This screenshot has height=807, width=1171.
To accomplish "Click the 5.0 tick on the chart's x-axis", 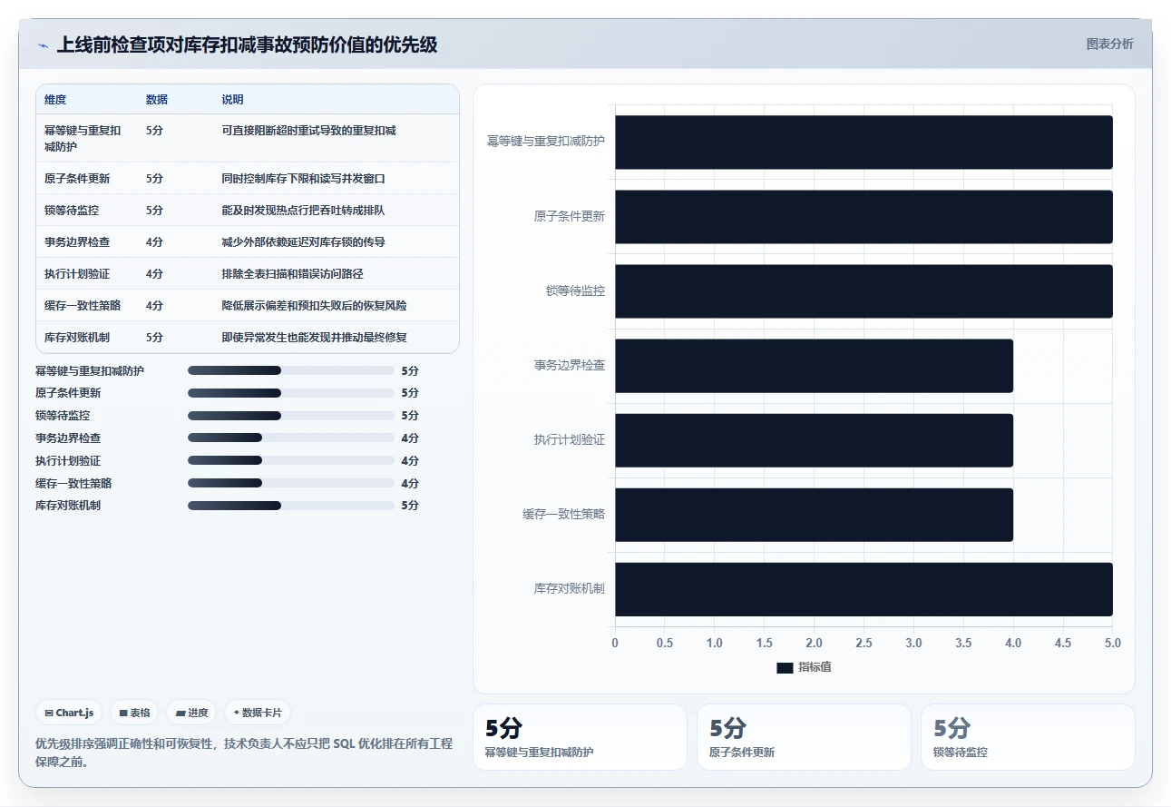I will [x=1113, y=643].
